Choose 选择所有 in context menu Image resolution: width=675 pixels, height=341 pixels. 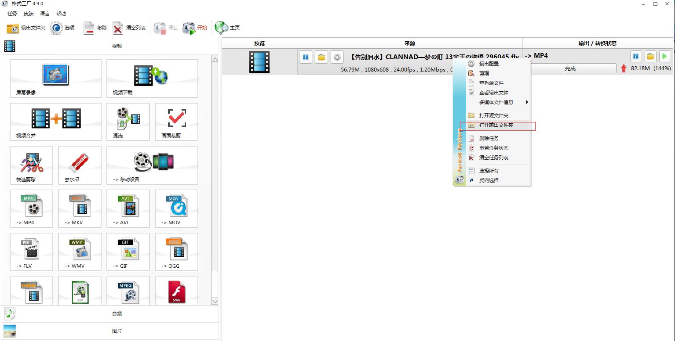[498, 171]
